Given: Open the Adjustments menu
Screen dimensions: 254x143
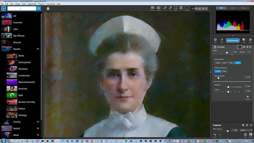Looking at the screenshot, I should point(32,4).
